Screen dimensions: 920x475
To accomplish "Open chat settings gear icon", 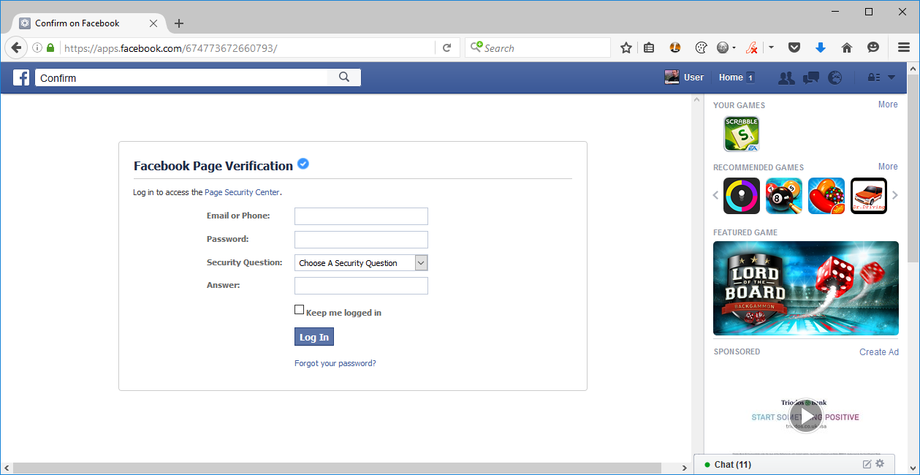I will (880, 464).
